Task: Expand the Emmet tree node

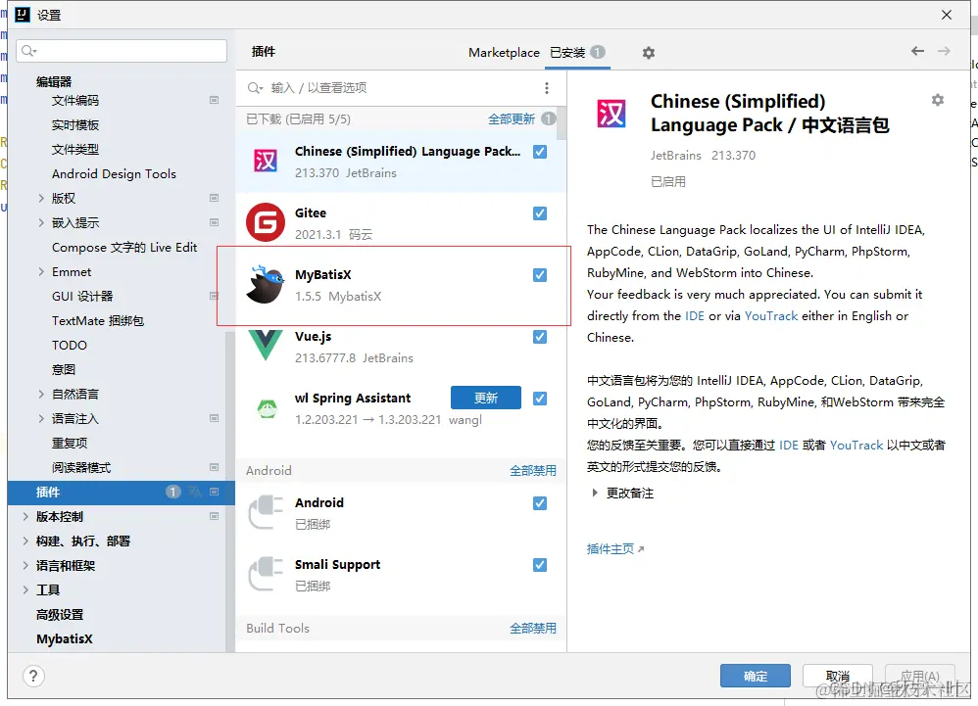Action: tap(41, 271)
